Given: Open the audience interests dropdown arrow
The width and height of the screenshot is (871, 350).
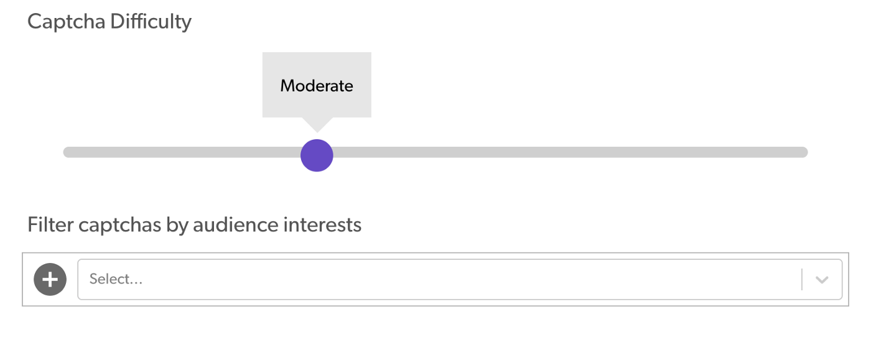Looking at the screenshot, I should tap(822, 280).
